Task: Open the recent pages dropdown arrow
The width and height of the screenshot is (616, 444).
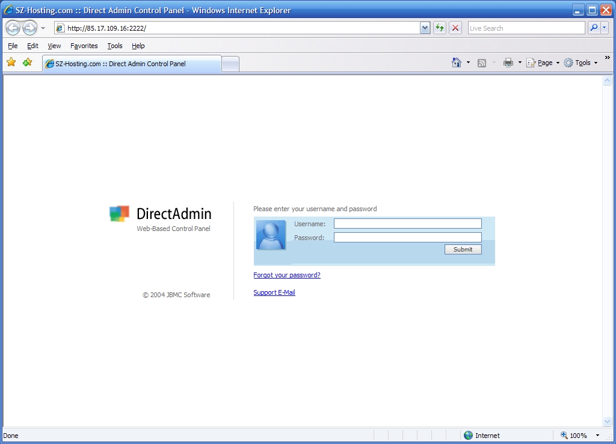Action: (x=43, y=28)
